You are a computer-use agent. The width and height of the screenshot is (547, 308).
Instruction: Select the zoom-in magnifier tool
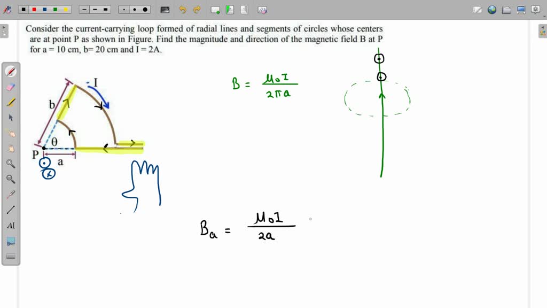tap(11, 164)
